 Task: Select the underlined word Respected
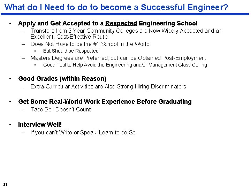(x=121, y=23)
